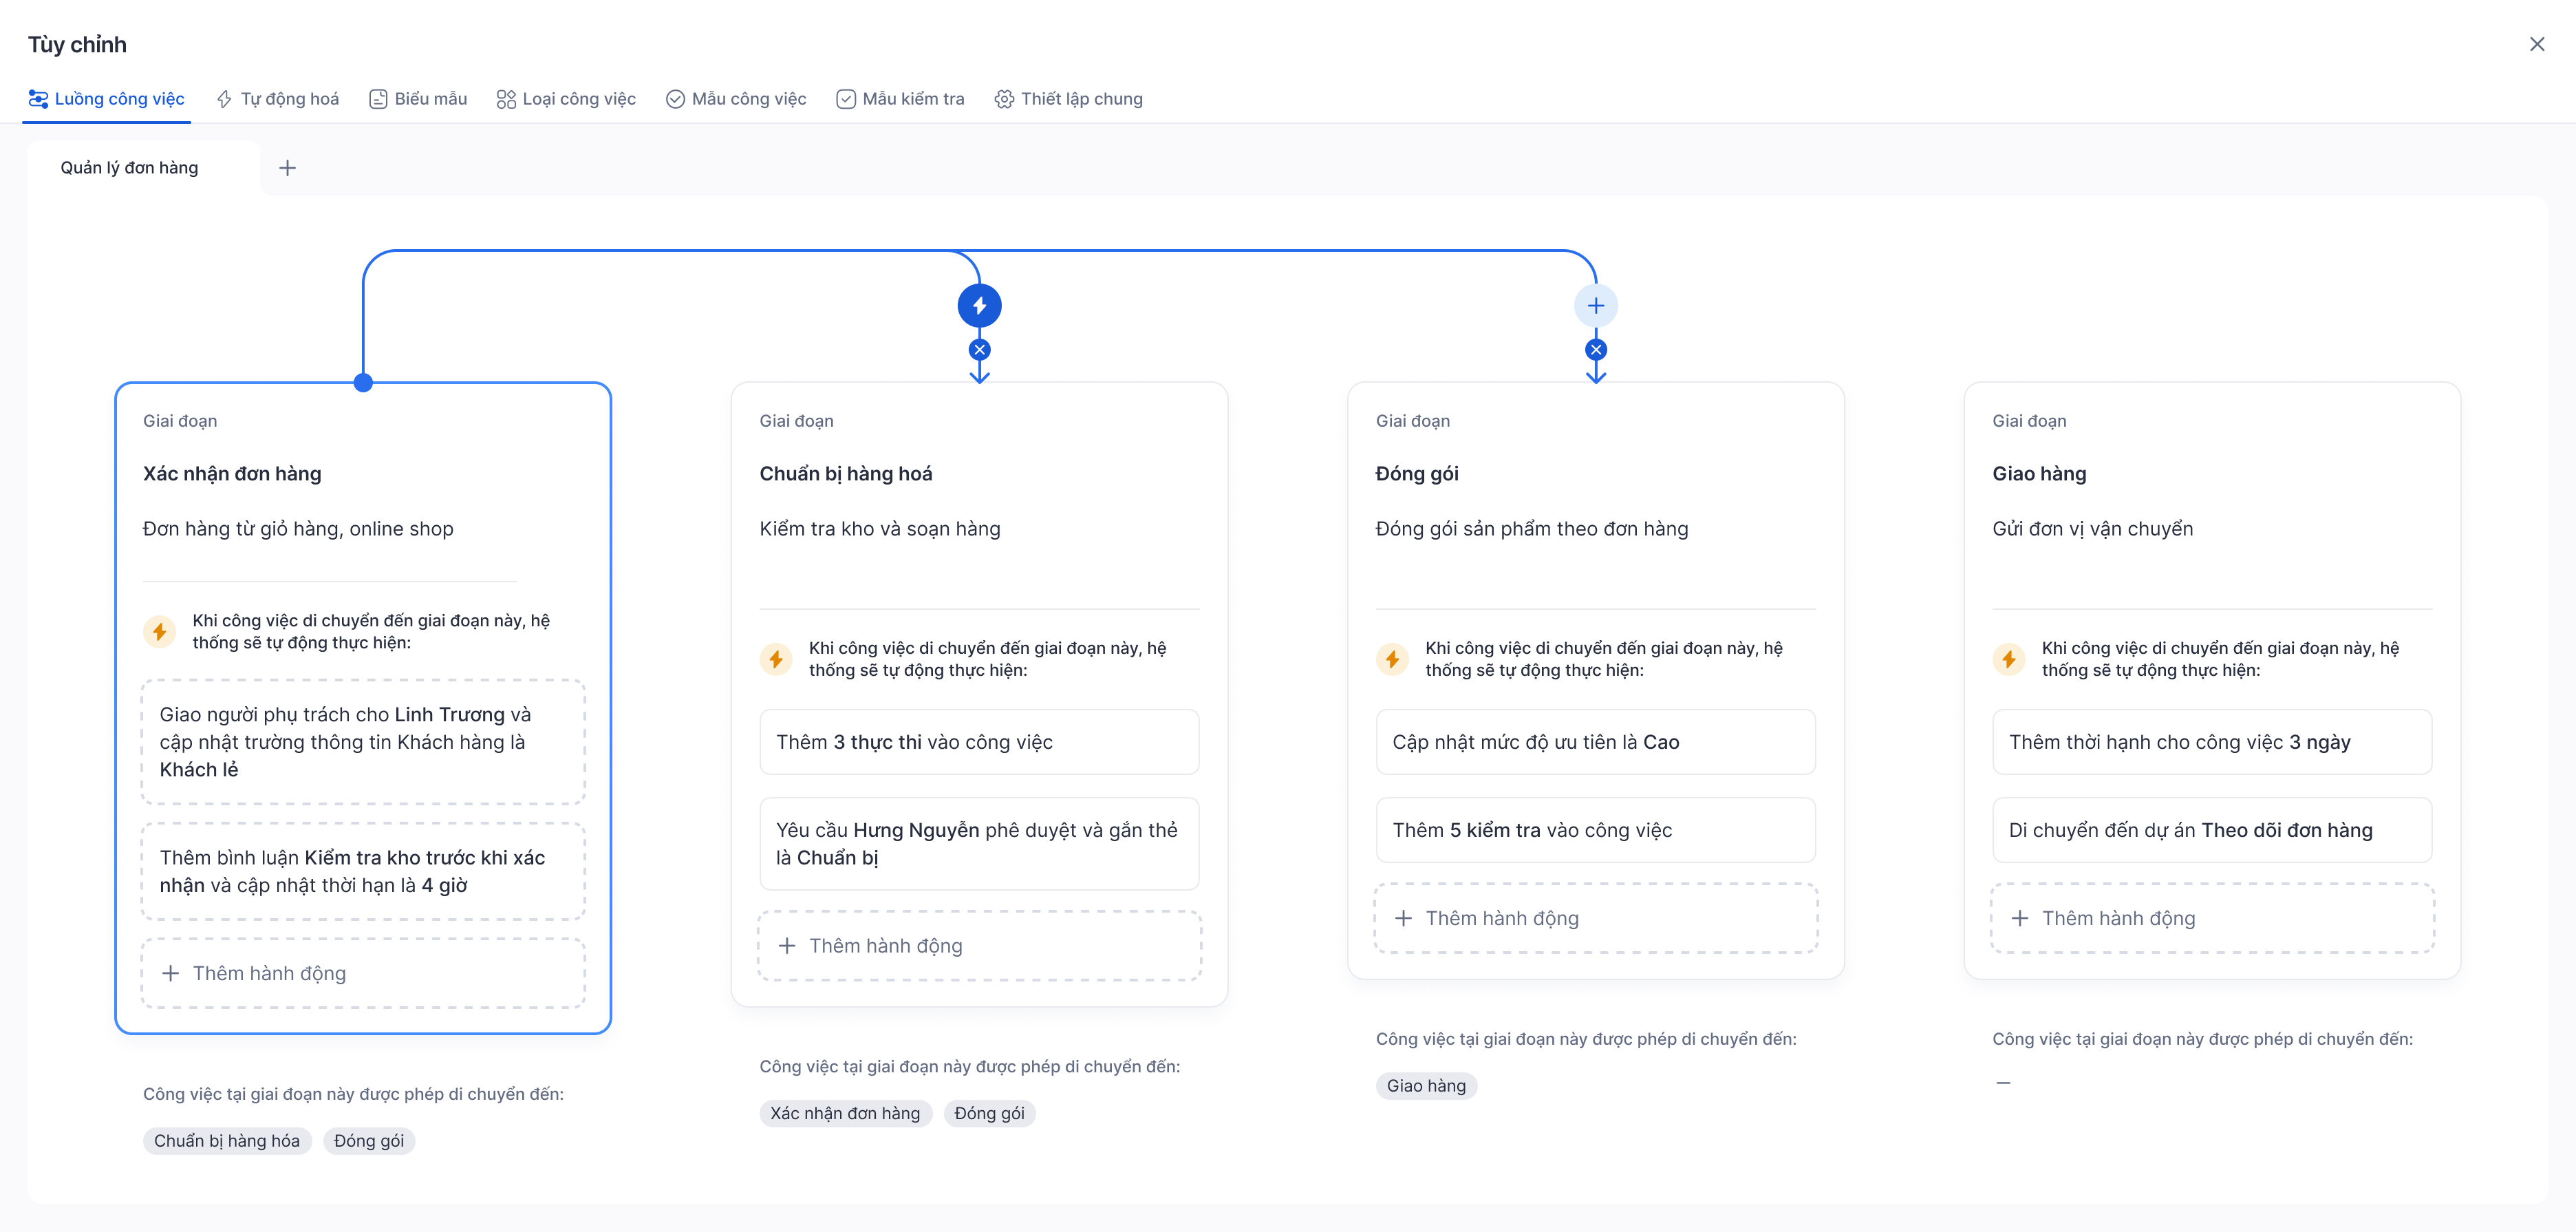Add an action to Xác nhận đơn hàng stage

pos(363,973)
